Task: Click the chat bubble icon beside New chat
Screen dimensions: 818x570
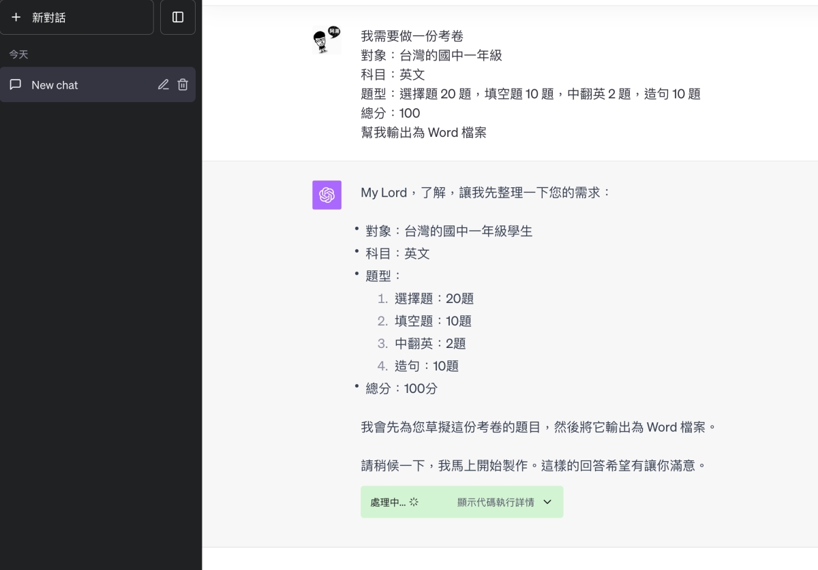Action: click(16, 85)
